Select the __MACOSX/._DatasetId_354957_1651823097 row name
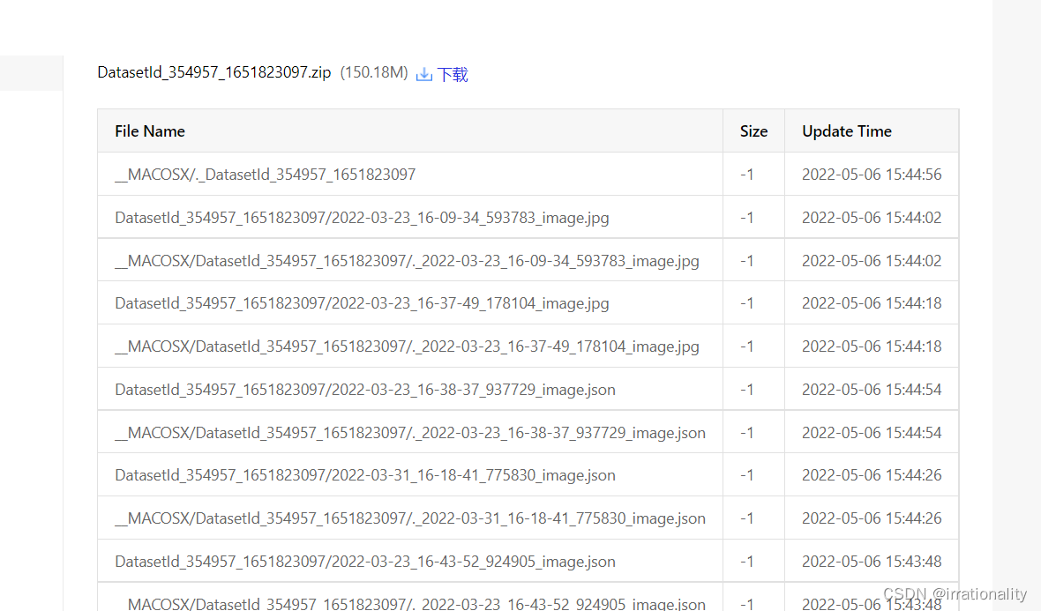Screen dimensions: 1041x611 coord(265,175)
